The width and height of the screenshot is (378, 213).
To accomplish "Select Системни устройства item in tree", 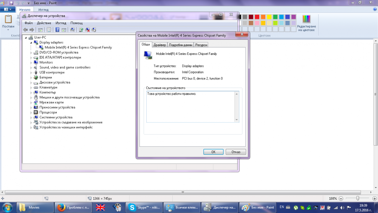I will click(x=56, y=117).
